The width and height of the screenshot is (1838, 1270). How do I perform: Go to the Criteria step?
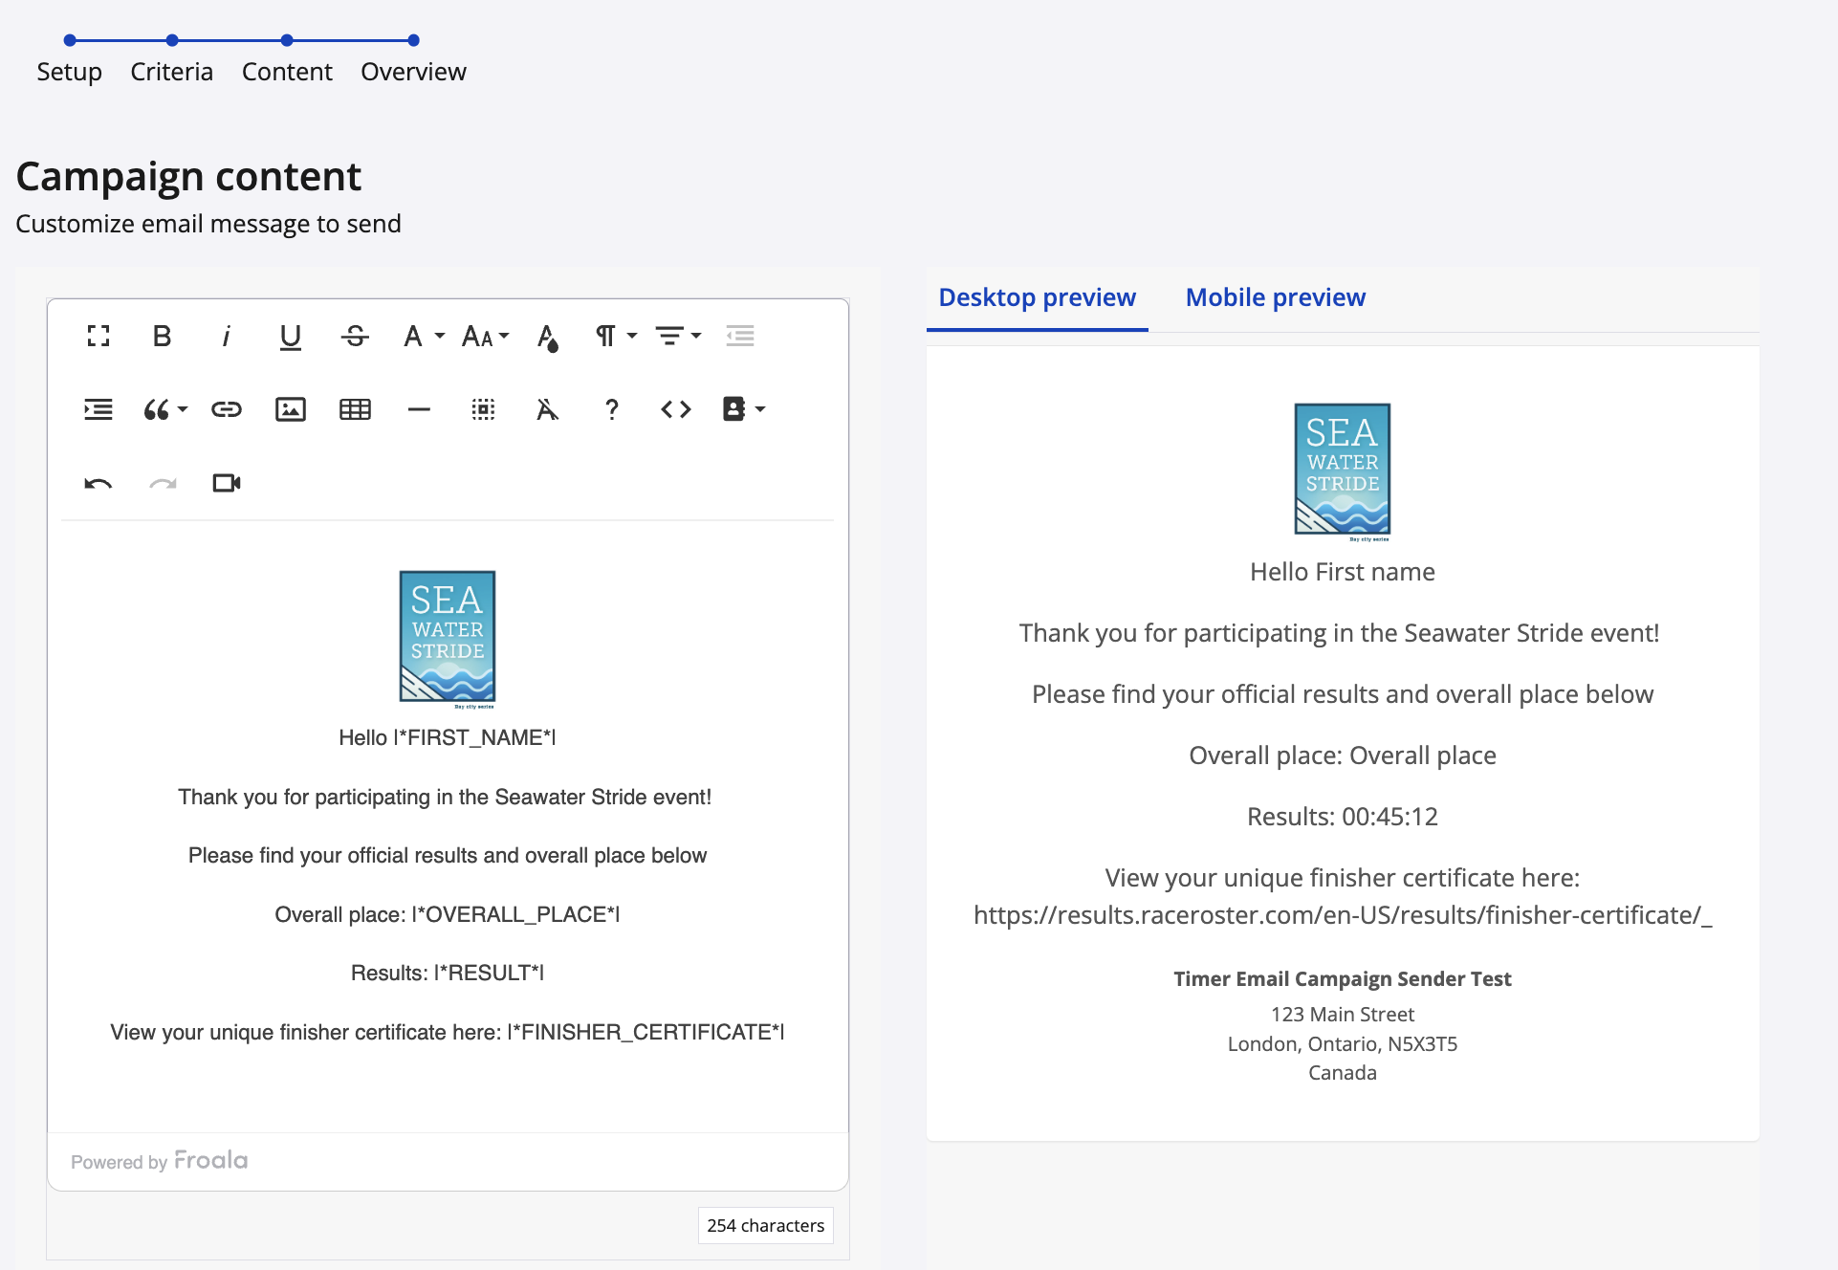click(172, 71)
